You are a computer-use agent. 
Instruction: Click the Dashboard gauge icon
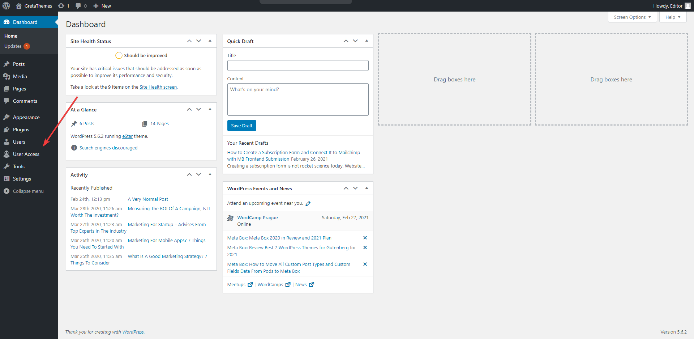[7, 22]
